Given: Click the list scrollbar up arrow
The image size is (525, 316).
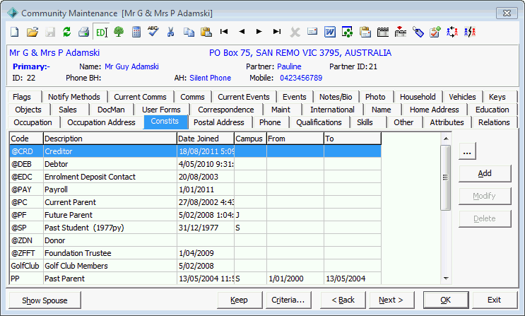Looking at the screenshot, I should 446,139.
